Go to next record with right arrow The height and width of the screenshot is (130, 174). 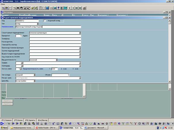click(x=73, y=8)
